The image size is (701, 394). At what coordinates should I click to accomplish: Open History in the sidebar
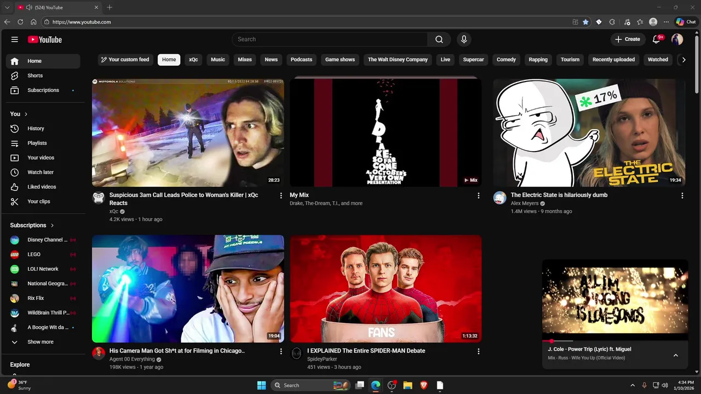[x=43, y=129]
